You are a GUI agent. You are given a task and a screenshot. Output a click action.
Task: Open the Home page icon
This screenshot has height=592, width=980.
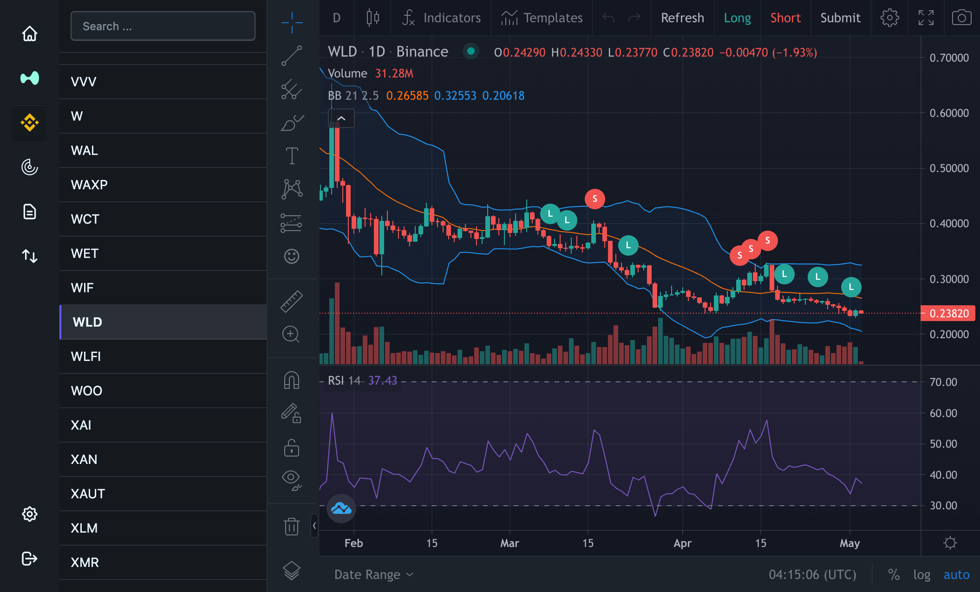coord(30,33)
